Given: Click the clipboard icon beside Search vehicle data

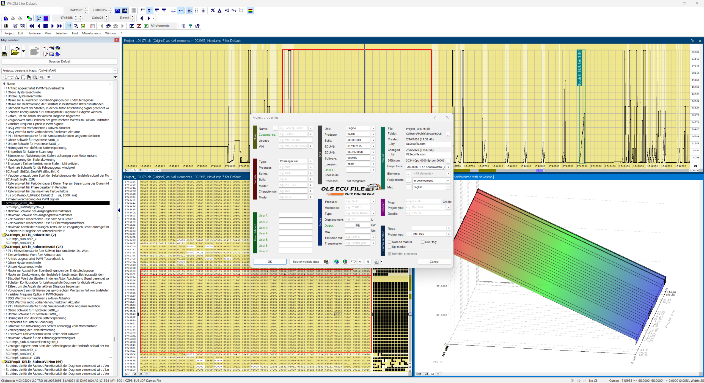Looking at the screenshot, I should pos(326,262).
